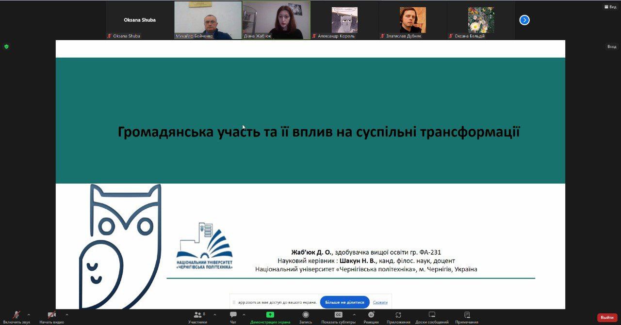The image size is (621, 325).
Task: Expand video options chevron beside camera
Action: 66,315
